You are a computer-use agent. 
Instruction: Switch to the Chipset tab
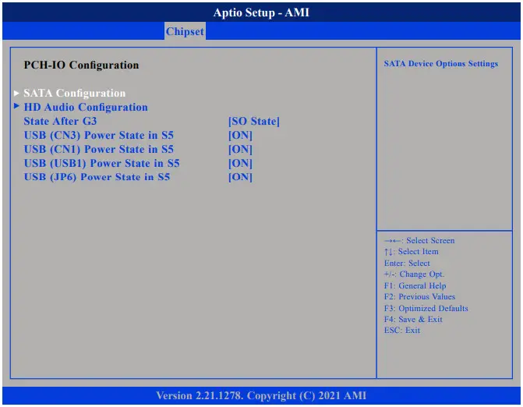pyautogui.click(x=185, y=31)
